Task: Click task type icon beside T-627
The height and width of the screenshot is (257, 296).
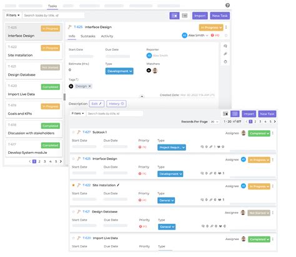Action: pyautogui.click(x=79, y=132)
